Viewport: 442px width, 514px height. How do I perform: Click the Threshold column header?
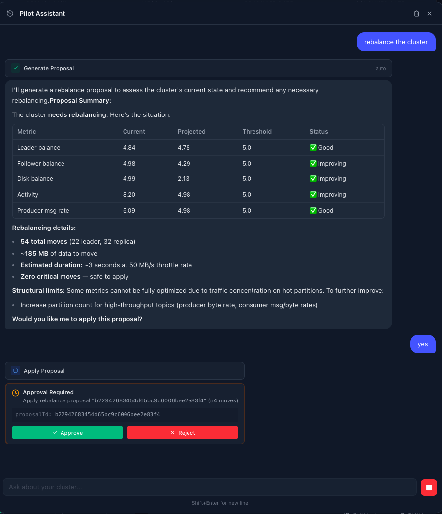[257, 131]
